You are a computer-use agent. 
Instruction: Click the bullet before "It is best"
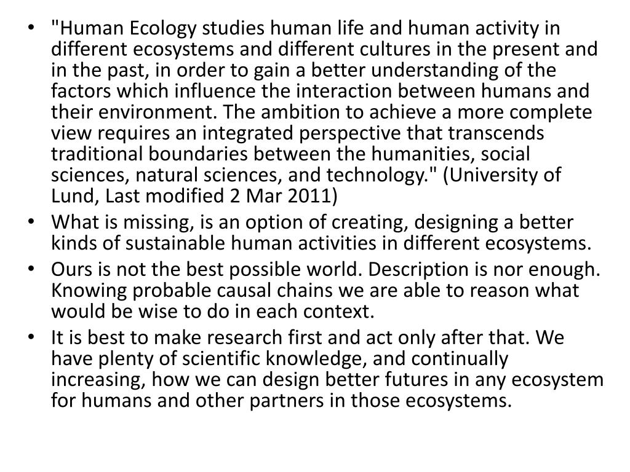(31, 338)
